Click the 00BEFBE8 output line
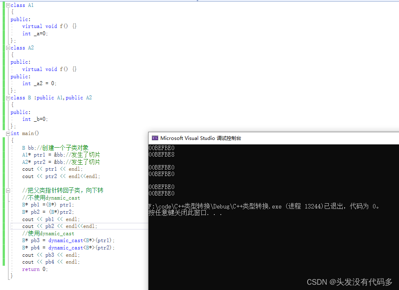 point(161,155)
